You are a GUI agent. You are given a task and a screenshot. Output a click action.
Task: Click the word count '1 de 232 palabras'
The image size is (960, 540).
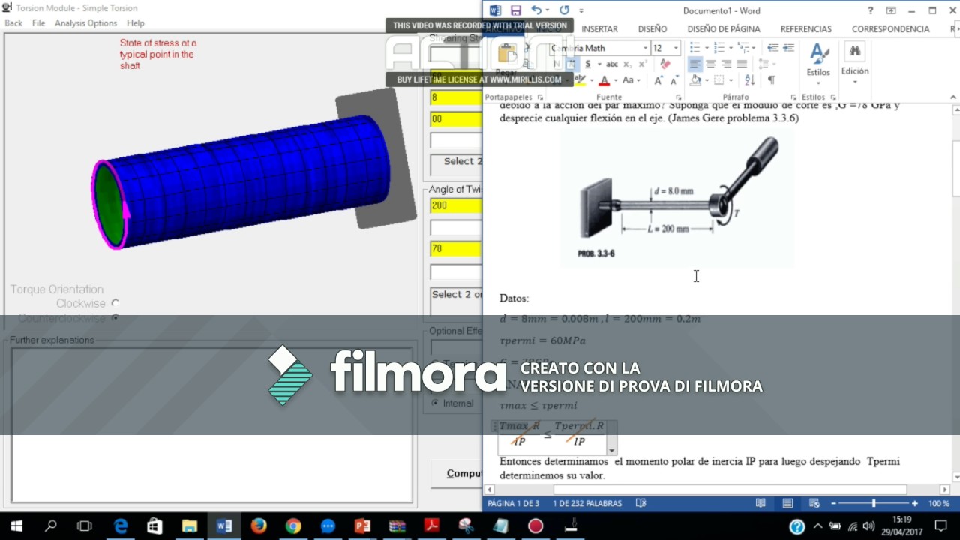click(587, 504)
